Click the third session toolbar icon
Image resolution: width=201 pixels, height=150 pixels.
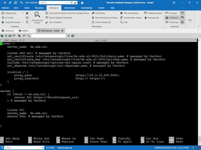[10, 36]
